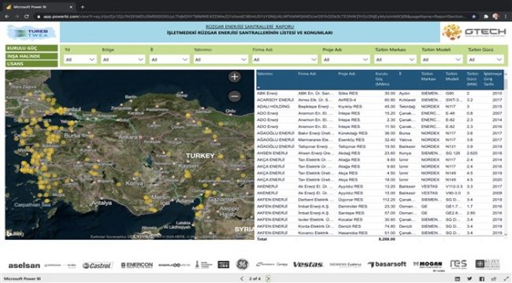
Task: Click the Mogan sponsor logo
Action: click(x=428, y=265)
